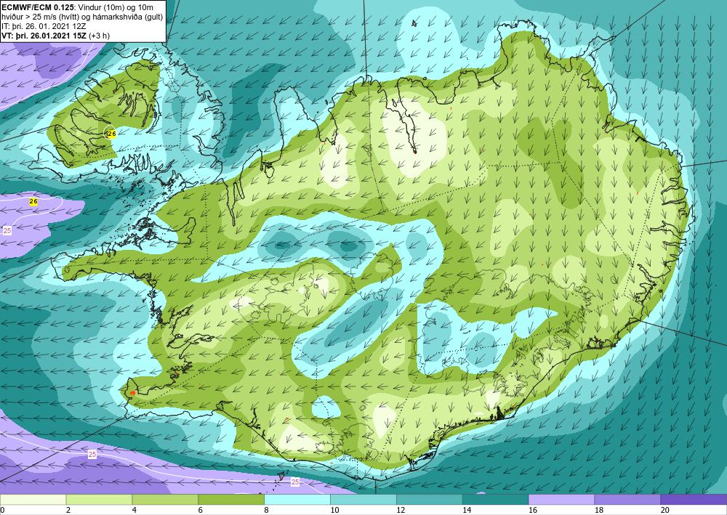Click legend value '6'
Viewport: 727px width, 515px height.
click(201, 511)
